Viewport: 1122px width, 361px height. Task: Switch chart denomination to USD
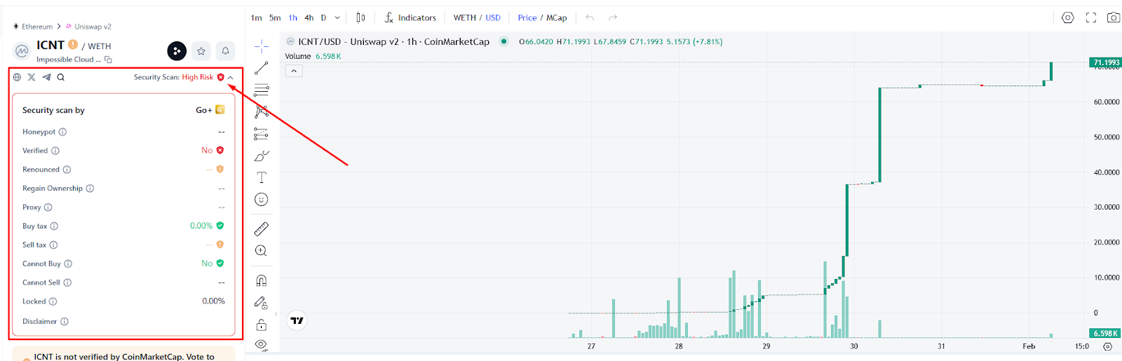[x=493, y=18]
